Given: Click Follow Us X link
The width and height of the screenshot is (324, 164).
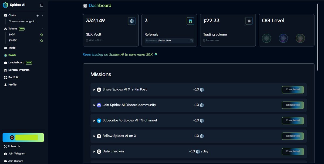Looking at the screenshot, I should pyautogui.click(x=14, y=146).
